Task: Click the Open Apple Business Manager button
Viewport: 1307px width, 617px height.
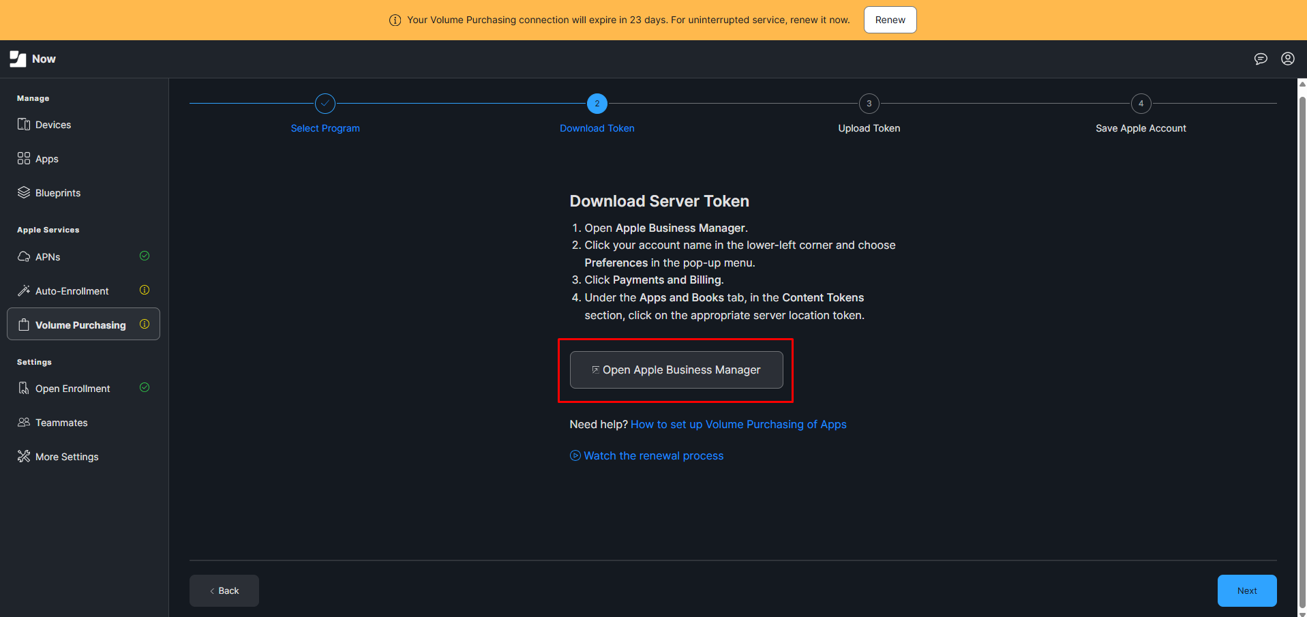Action: [x=676, y=370]
